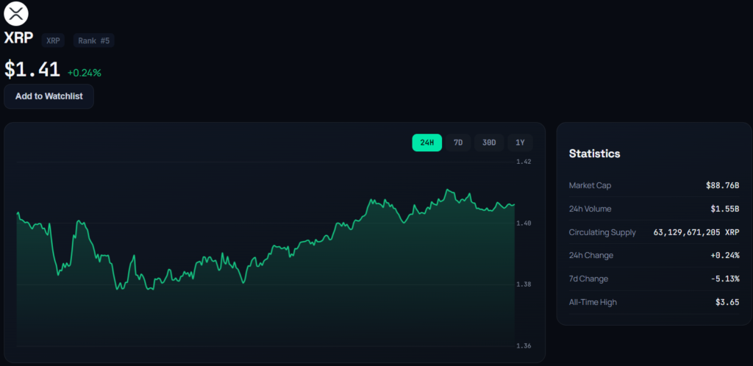Image resolution: width=753 pixels, height=366 pixels.
Task: Click the +0.24% value in Statistics
Action: point(725,255)
